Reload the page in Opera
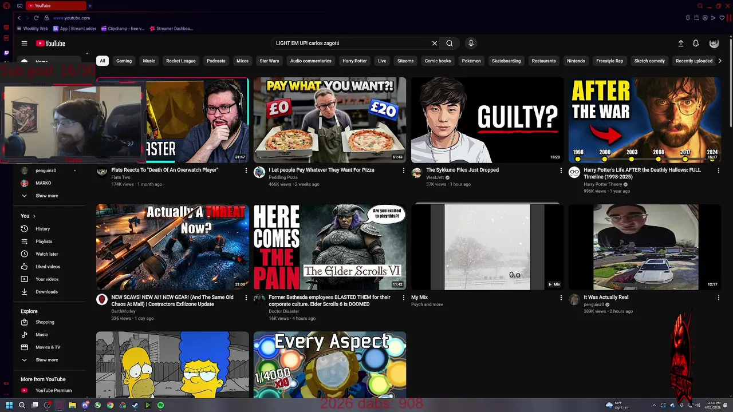The image size is (733, 412). [36, 18]
